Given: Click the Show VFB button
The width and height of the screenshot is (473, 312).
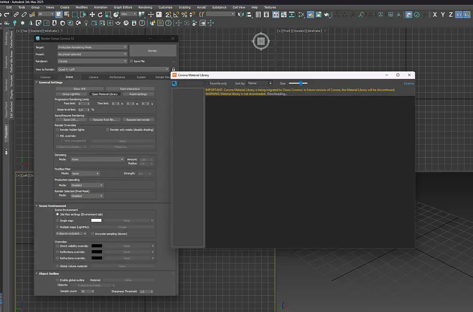Looking at the screenshot, I should pyautogui.click(x=79, y=89).
